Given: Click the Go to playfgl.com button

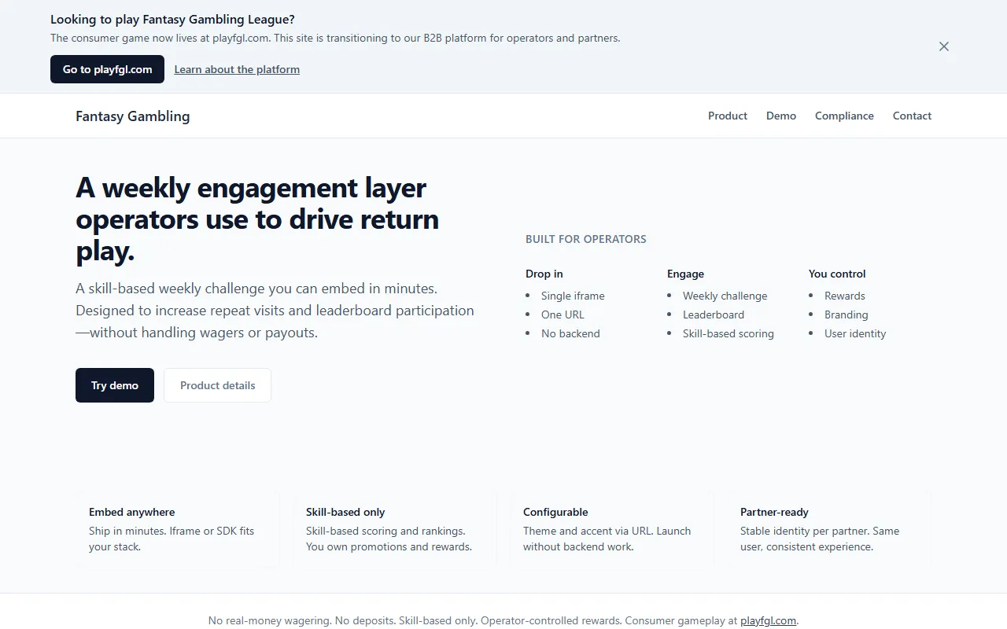Looking at the screenshot, I should click(107, 69).
